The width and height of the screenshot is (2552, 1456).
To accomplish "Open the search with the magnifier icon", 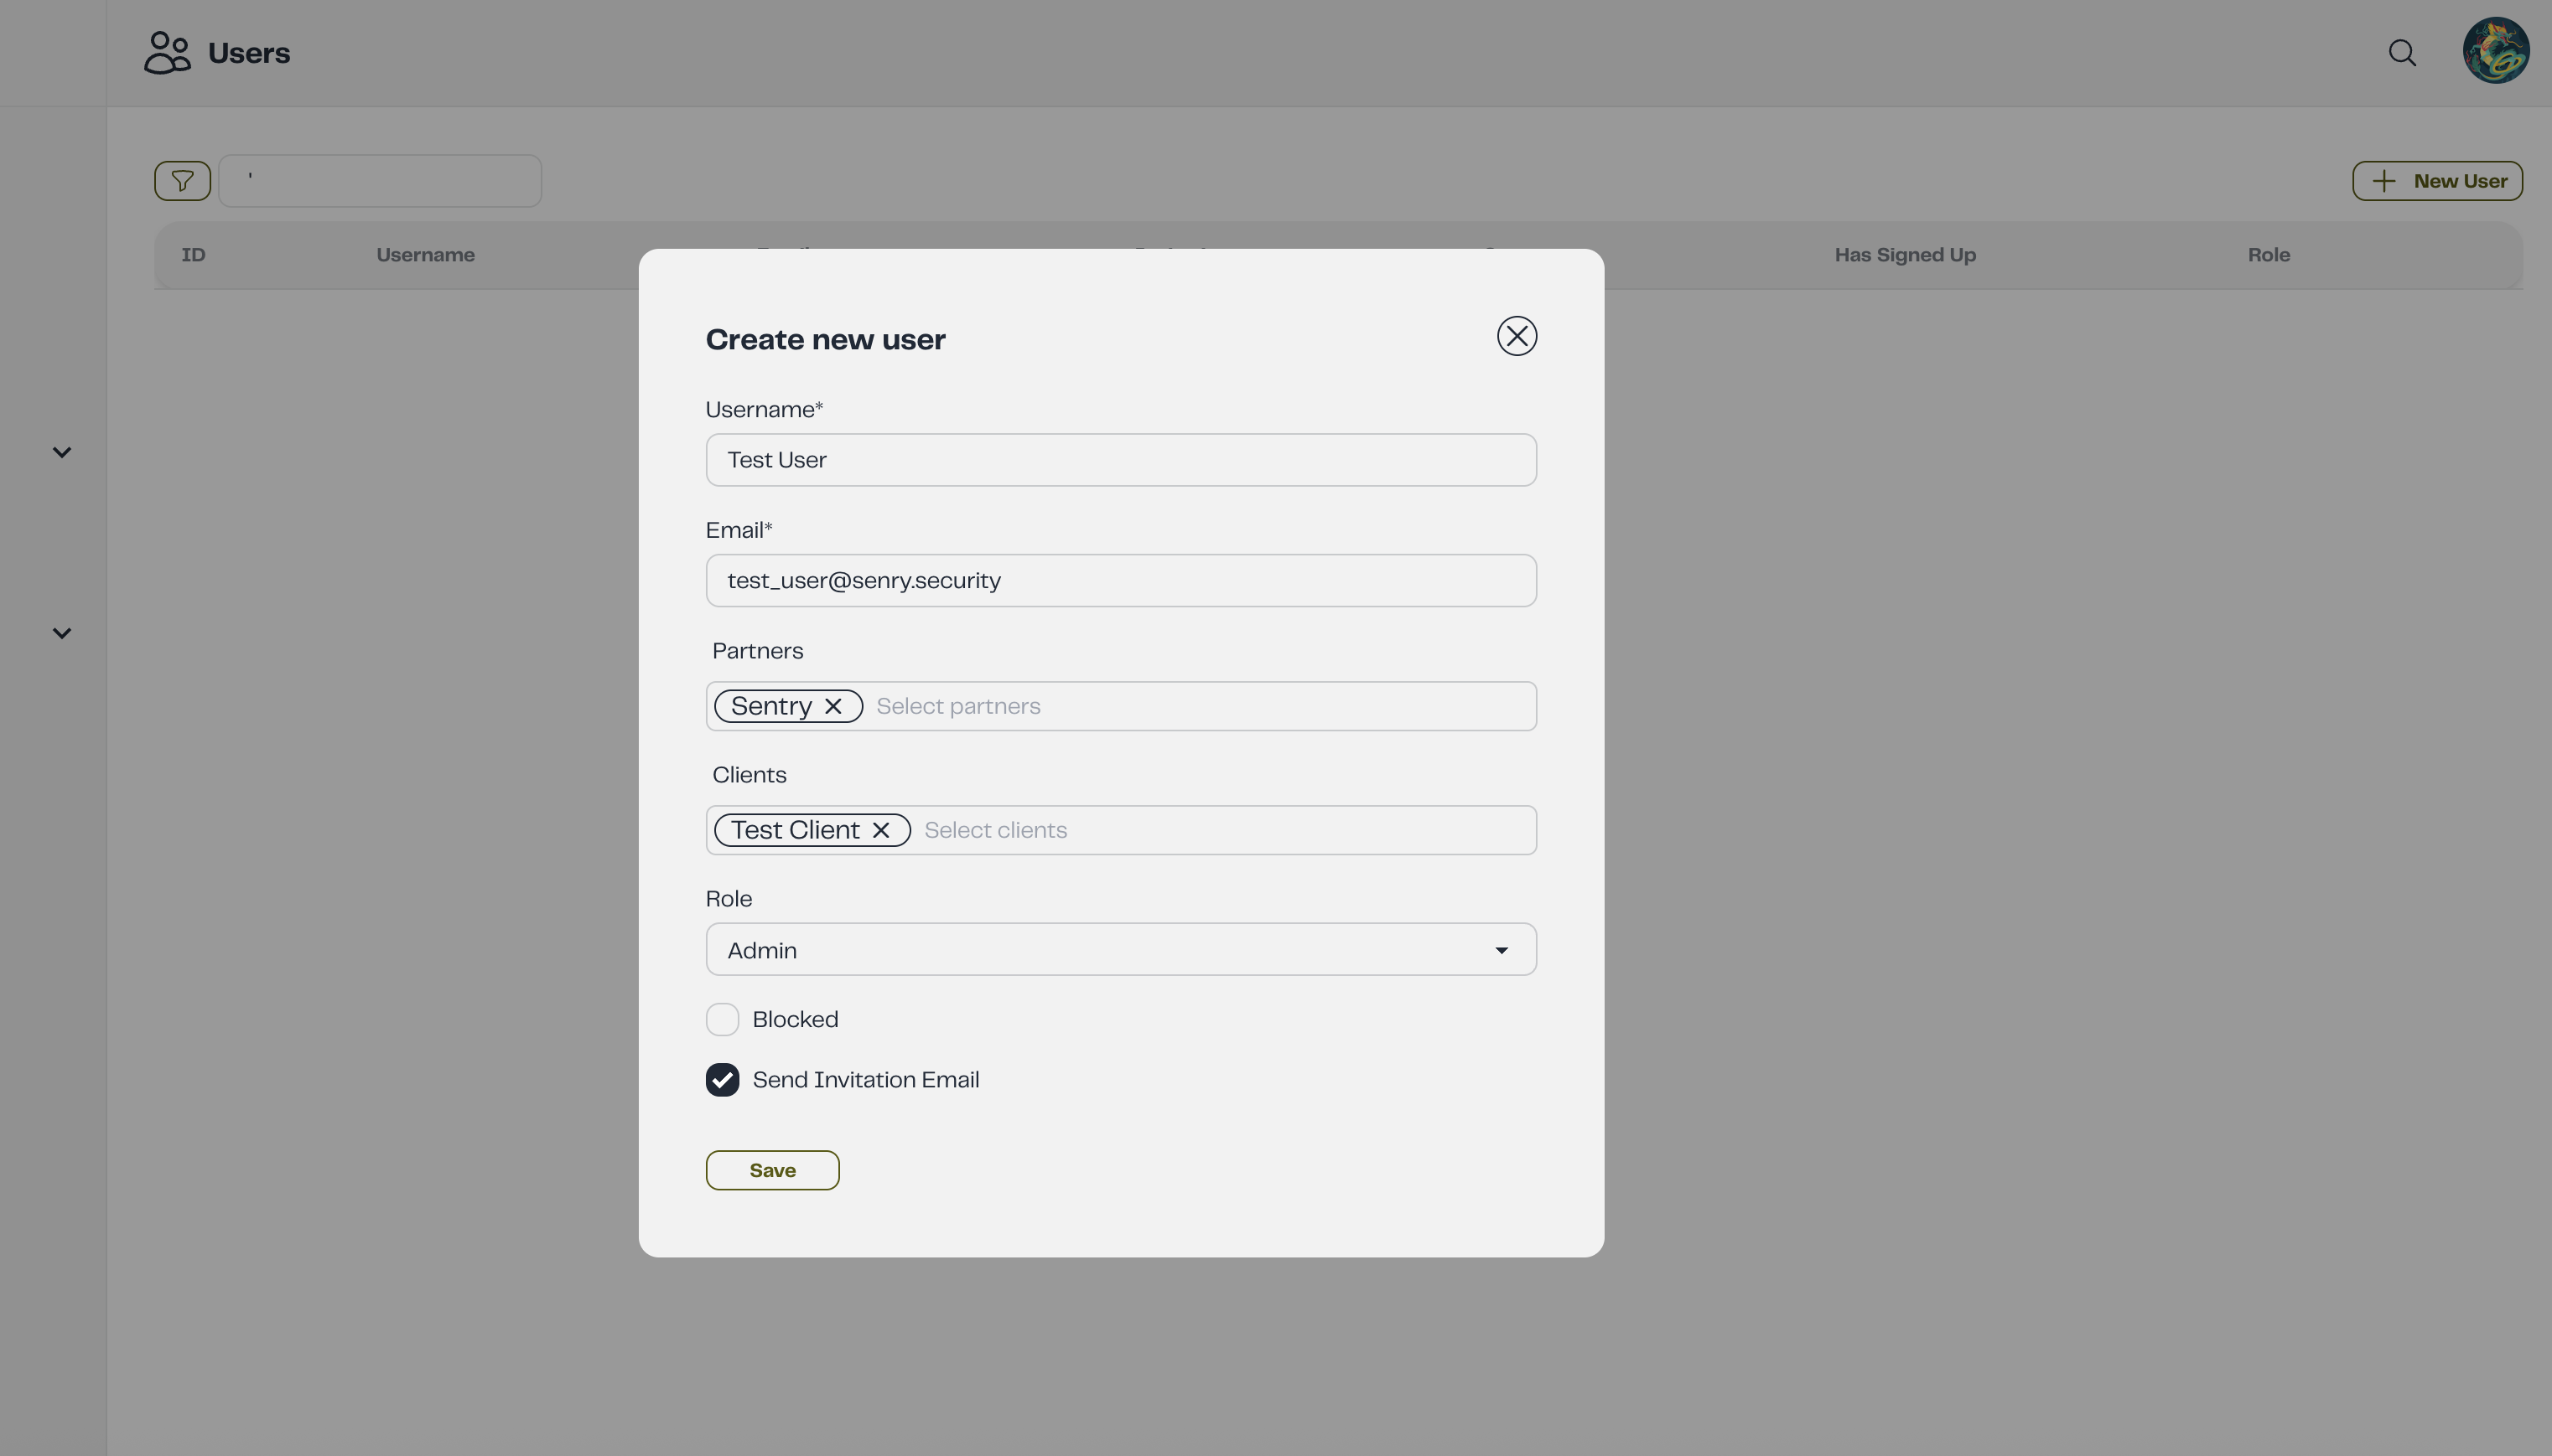I will click(2401, 52).
